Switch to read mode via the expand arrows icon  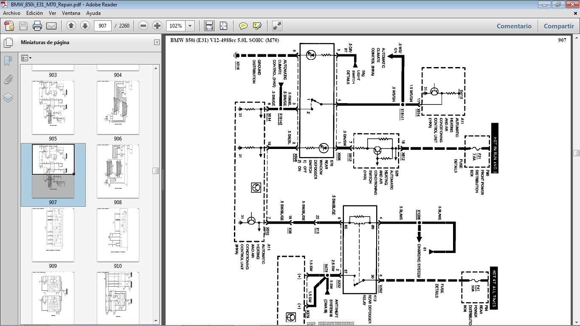(x=277, y=26)
